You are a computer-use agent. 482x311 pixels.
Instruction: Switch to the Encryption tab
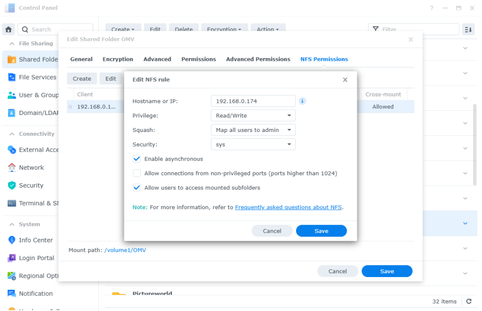(x=118, y=59)
